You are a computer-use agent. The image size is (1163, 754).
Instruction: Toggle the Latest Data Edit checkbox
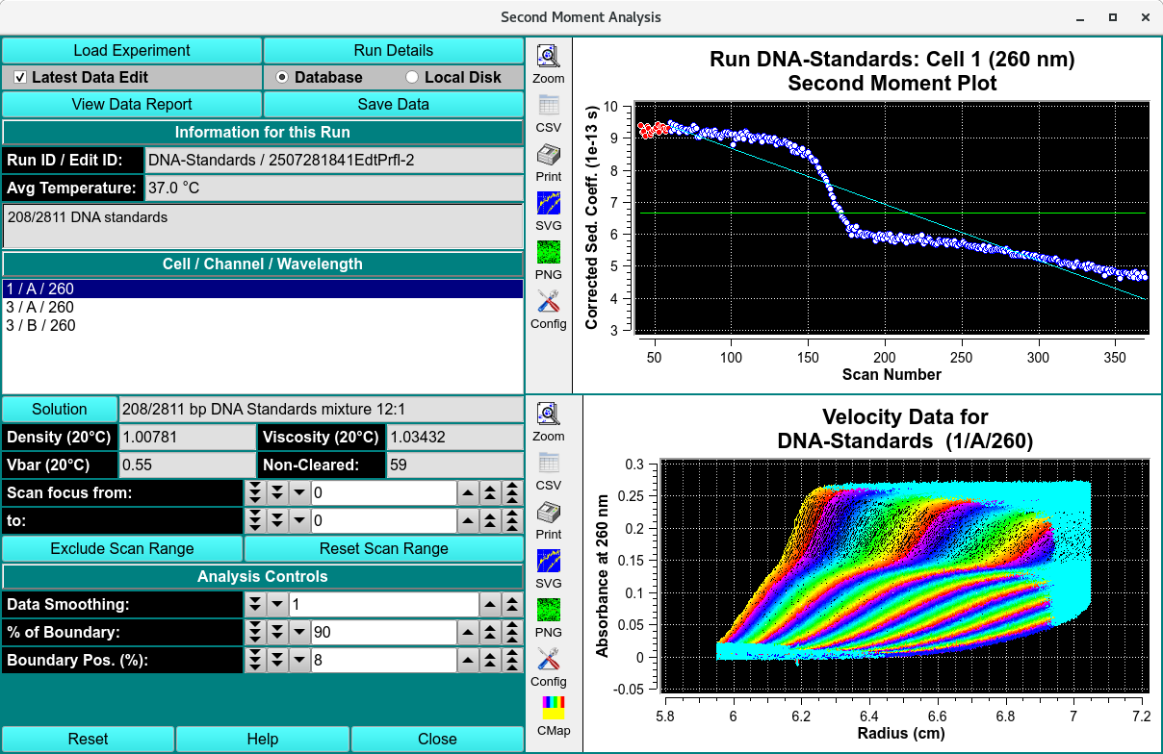point(20,77)
